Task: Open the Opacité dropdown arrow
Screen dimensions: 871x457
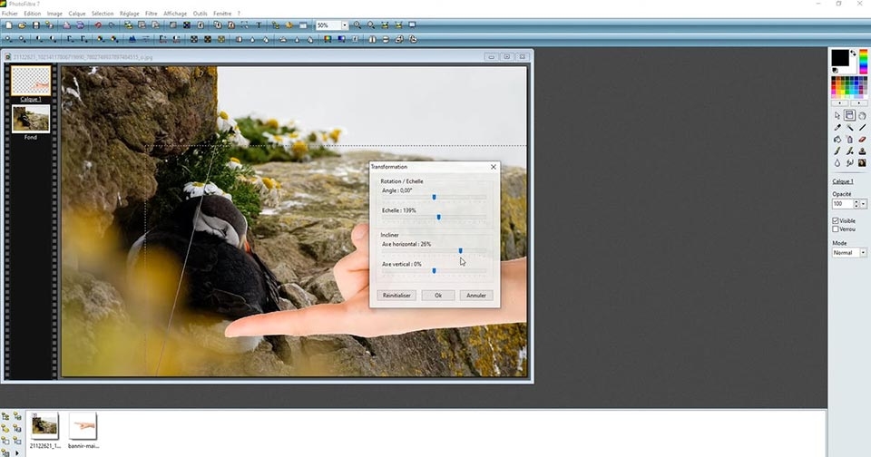Action: pyautogui.click(x=863, y=204)
